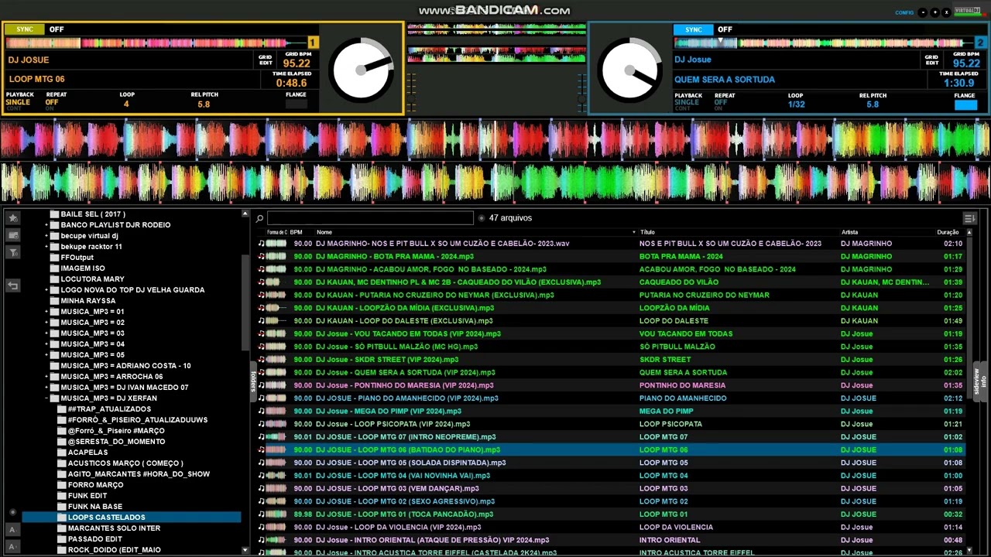Click the VirtualDJ logo at top right
This screenshot has width=991, height=557.
click(967, 11)
